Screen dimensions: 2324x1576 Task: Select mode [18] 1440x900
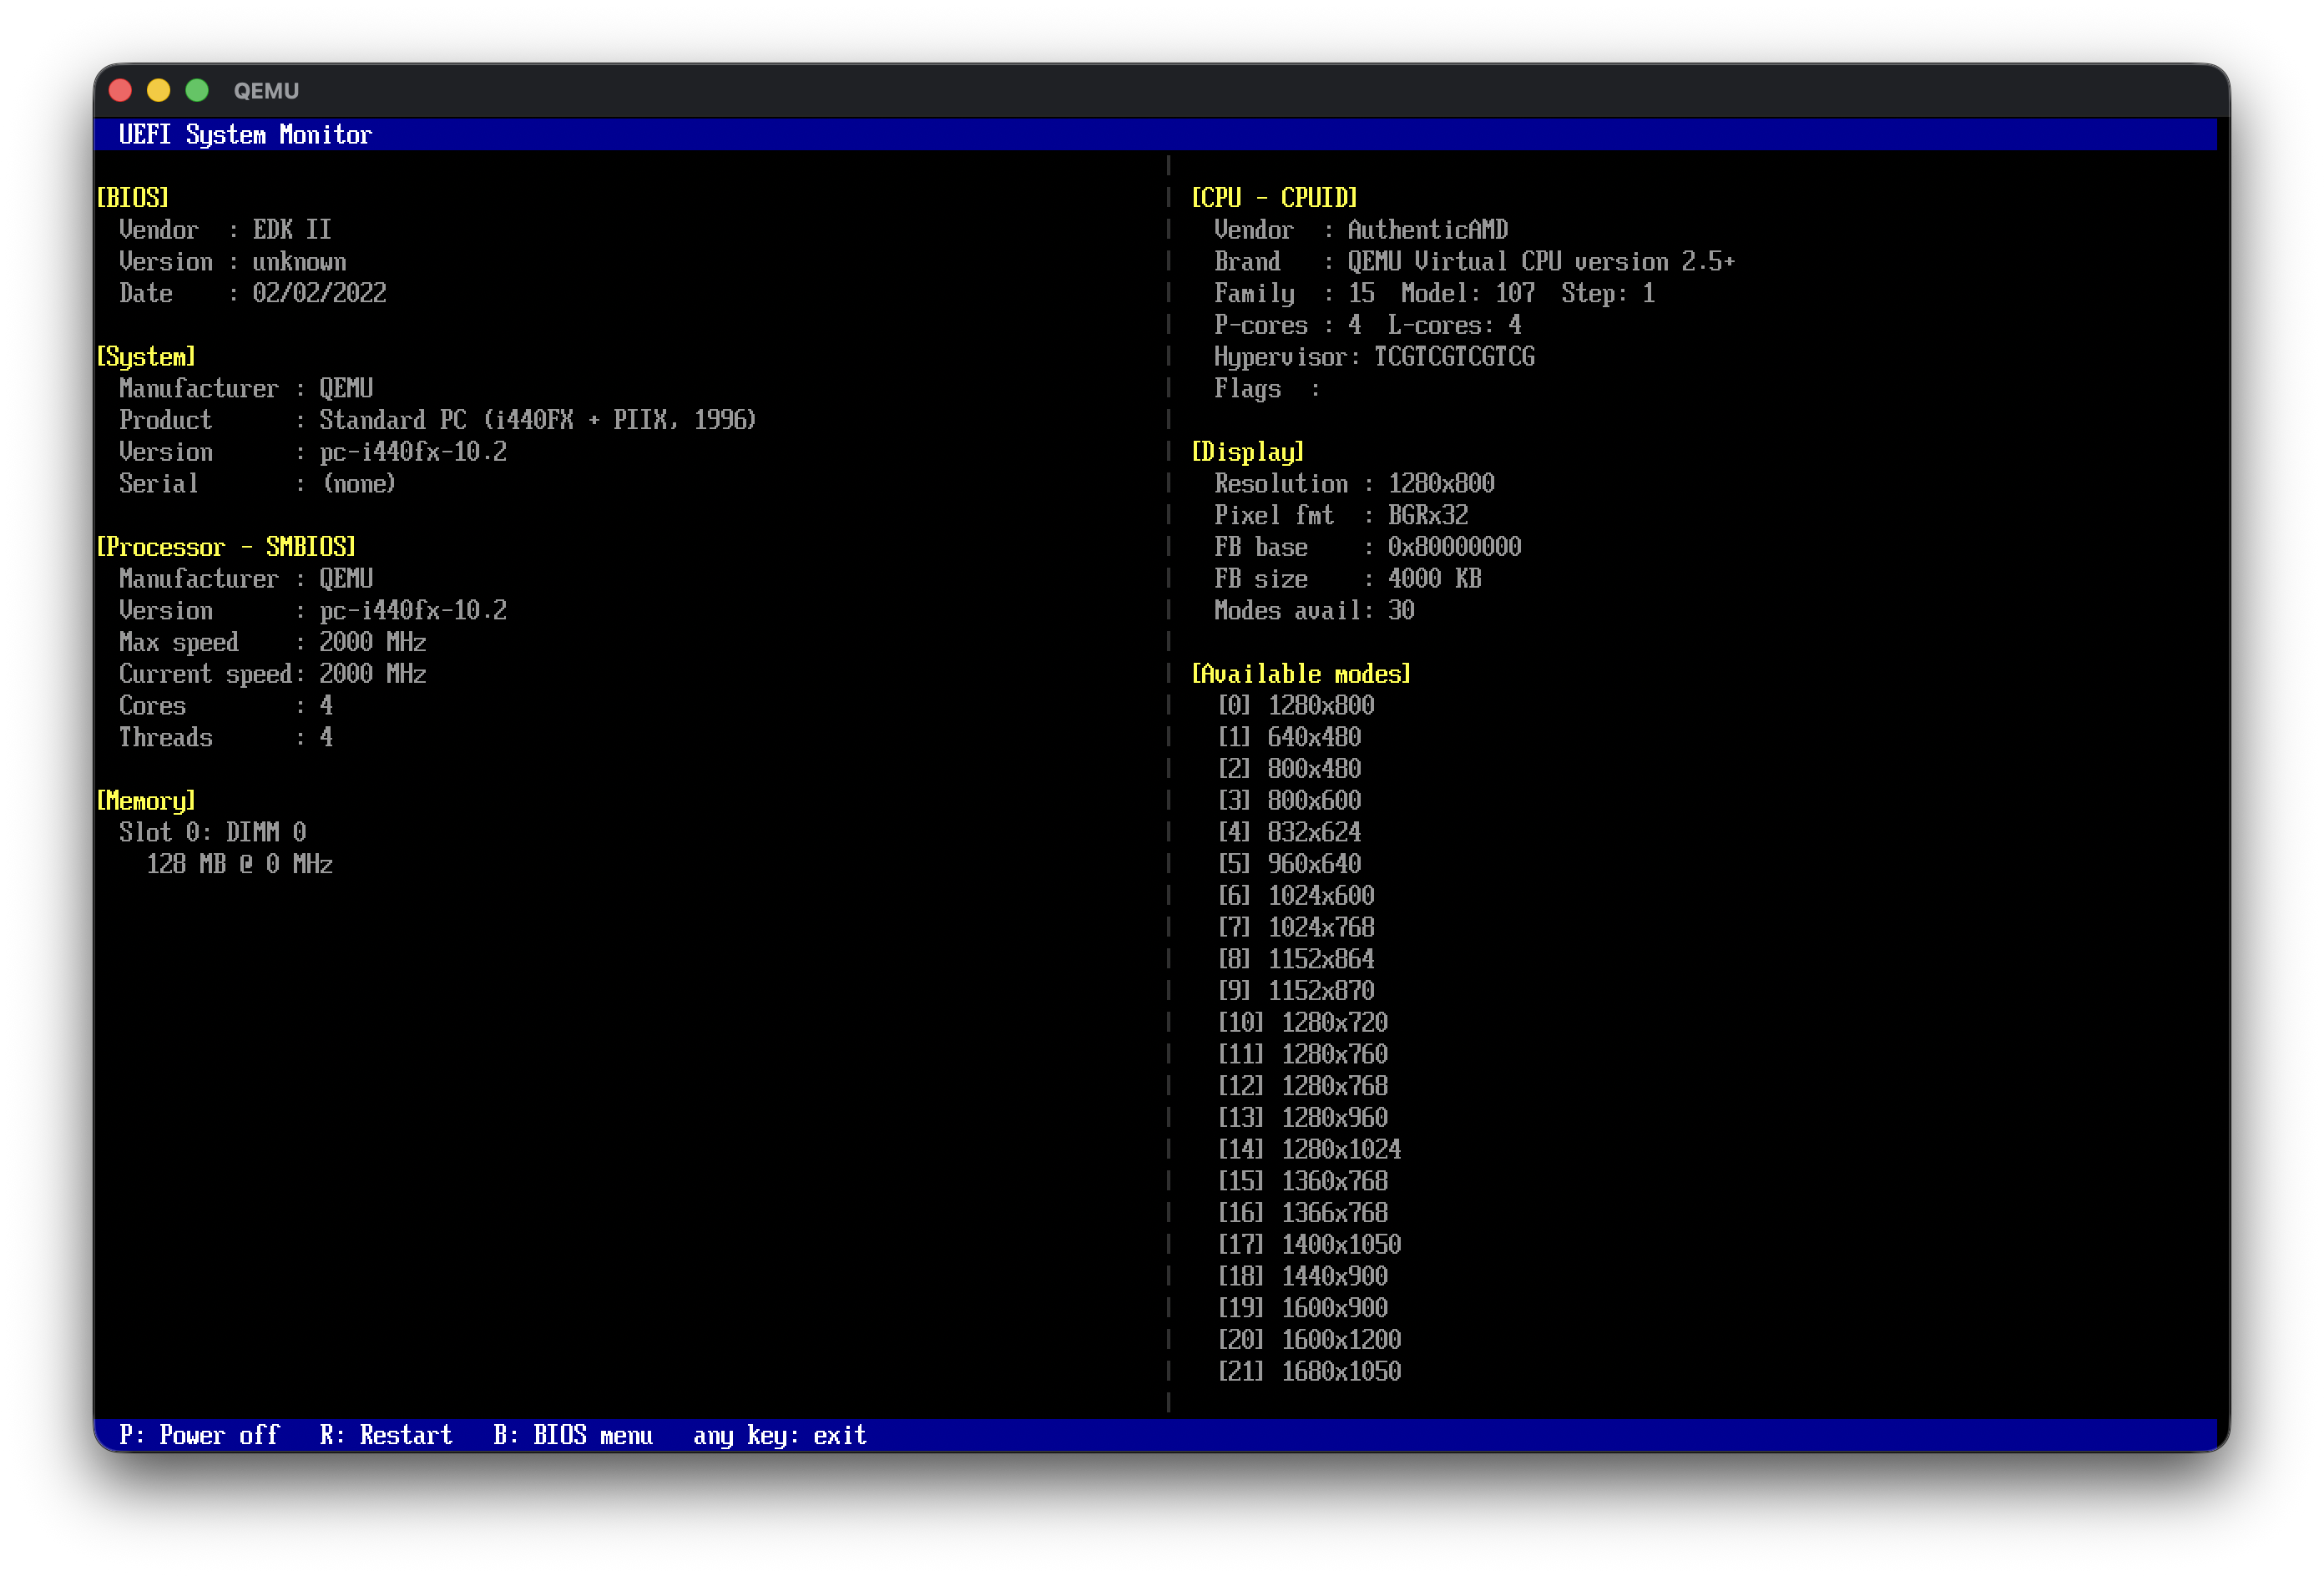(1302, 1276)
